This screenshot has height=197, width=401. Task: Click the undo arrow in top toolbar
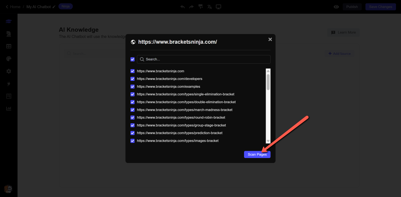[x=183, y=7]
